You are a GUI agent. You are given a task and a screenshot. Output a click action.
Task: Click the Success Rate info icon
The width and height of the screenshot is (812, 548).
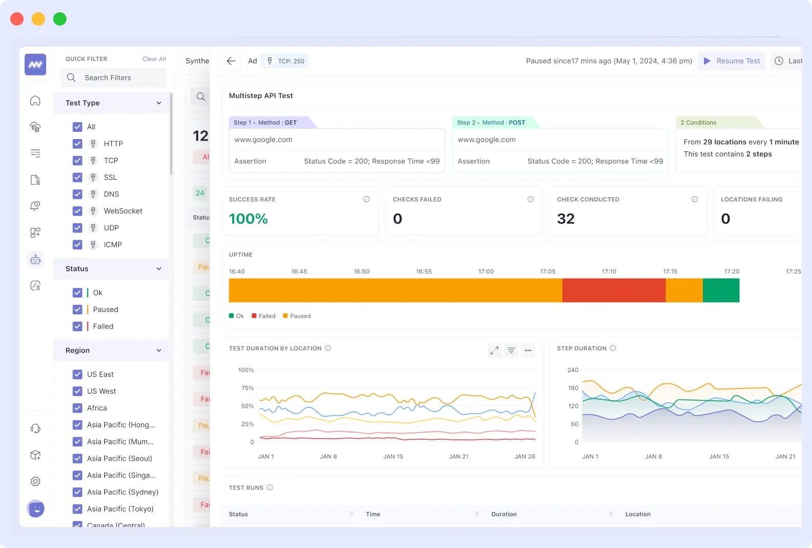tap(366, 199)
